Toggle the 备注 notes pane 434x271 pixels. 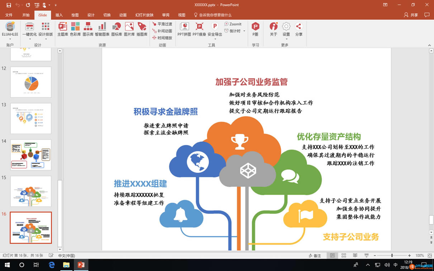[x=315, y=255]
